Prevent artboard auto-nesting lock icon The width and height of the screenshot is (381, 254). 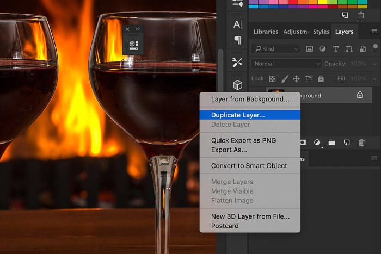coord(309,78)
